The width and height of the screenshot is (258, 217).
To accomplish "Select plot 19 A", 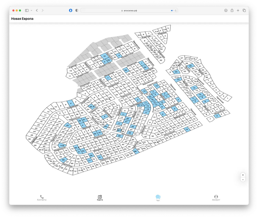I will (105, 139).
